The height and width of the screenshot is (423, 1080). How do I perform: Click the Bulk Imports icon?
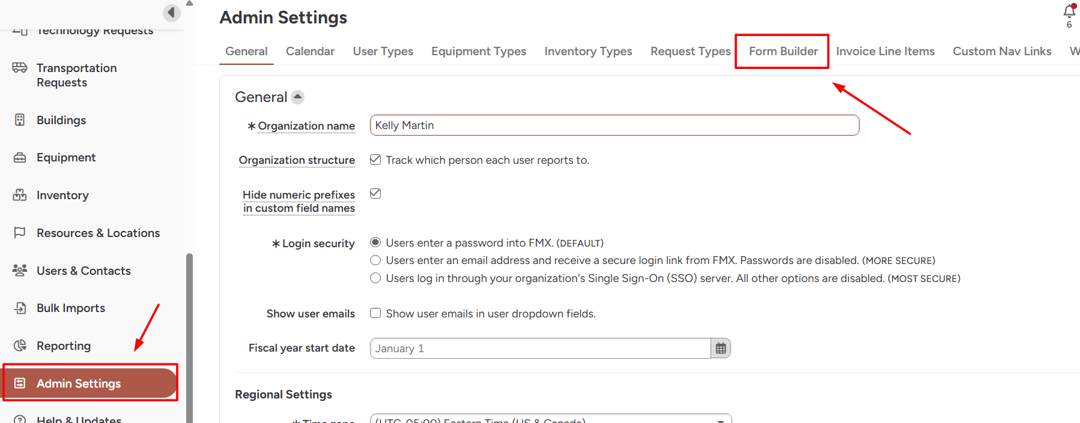[20, 308]
